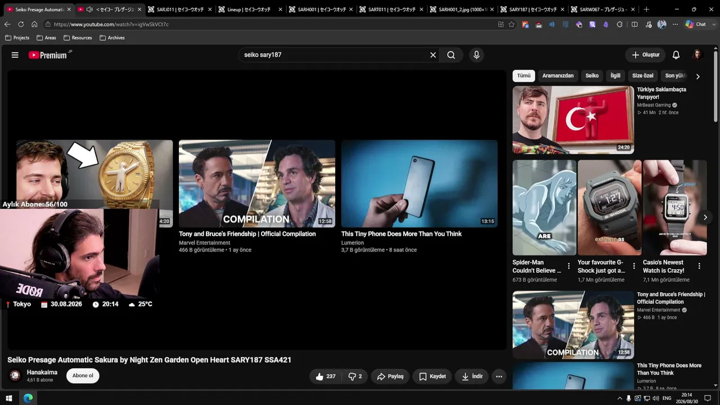
Task: Open options for Spider-Man short
Action: 569,266
